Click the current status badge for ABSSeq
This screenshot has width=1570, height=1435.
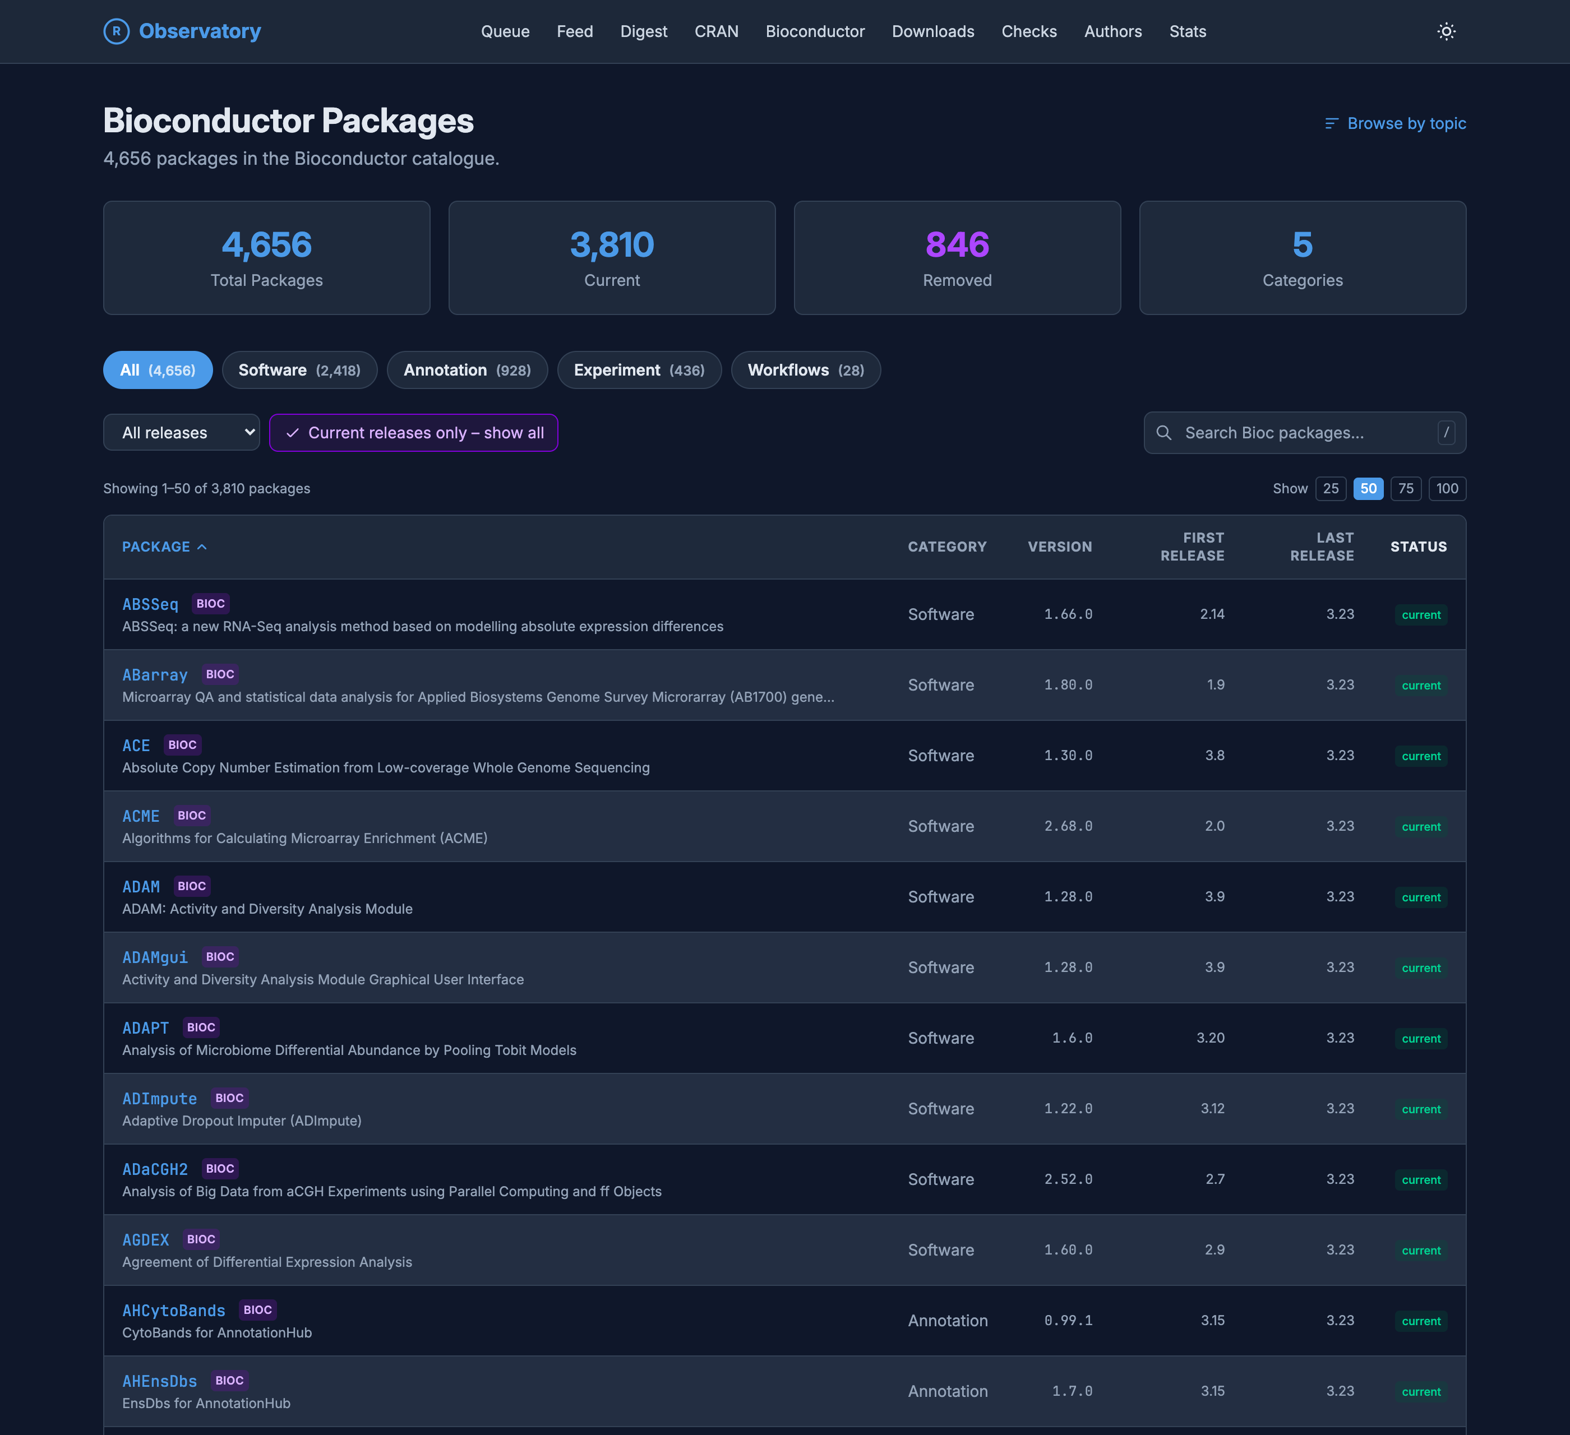click(1421, 615)
